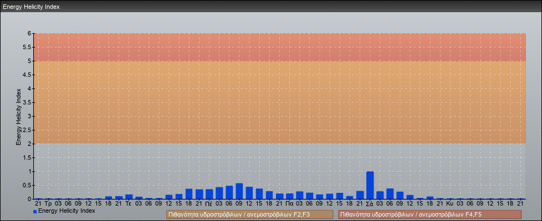Select the bar above the Τε label
Image resolution: width=542 pixels, height=221 pixels.
129,197
